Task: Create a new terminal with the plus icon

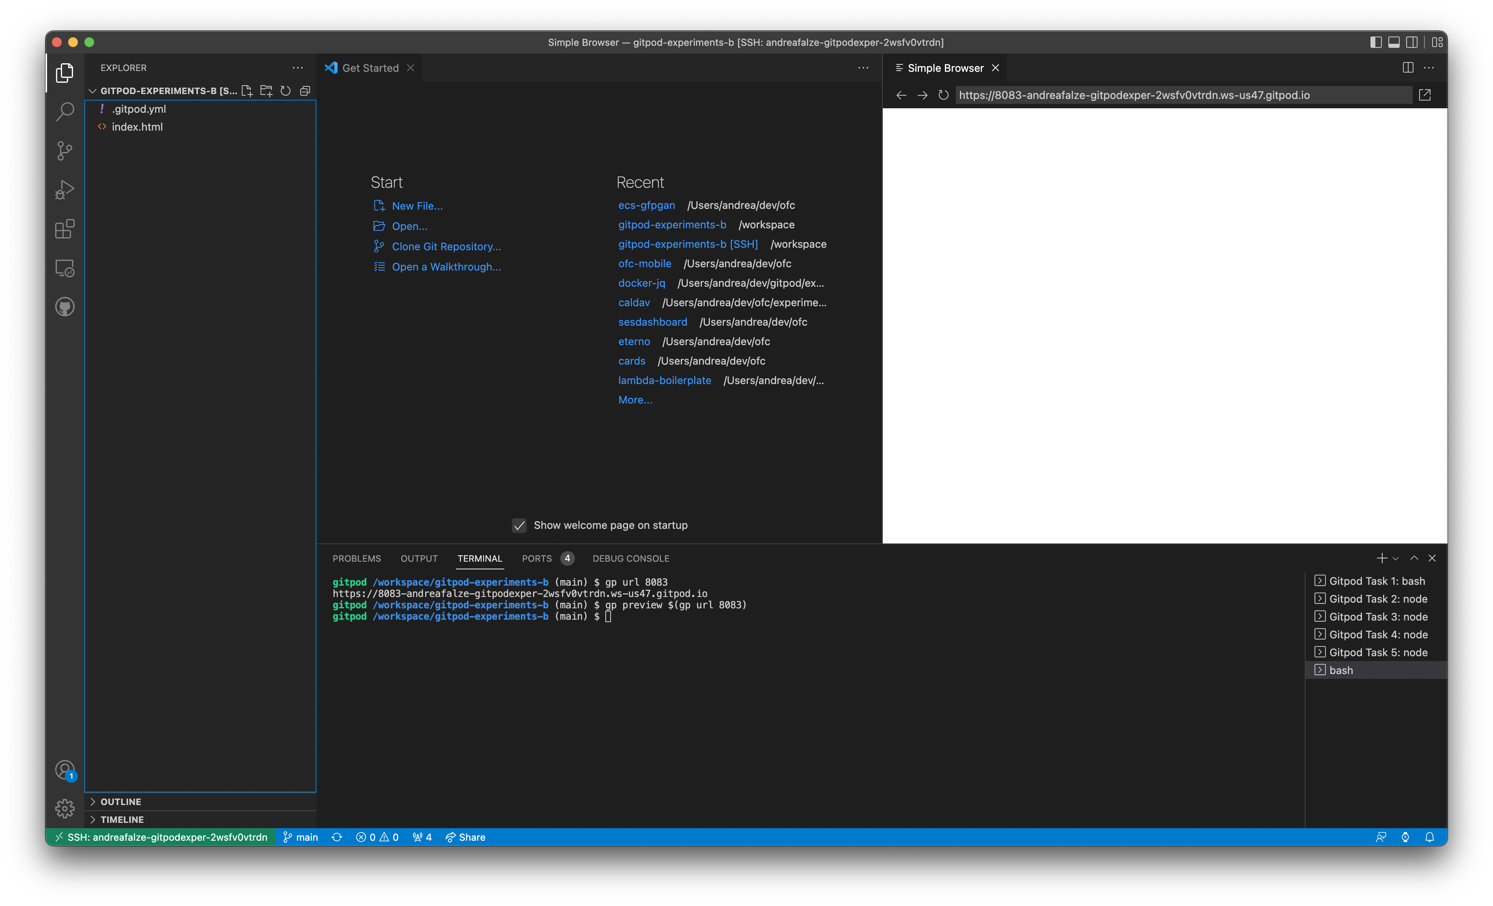Action: tap(1382, 558)
